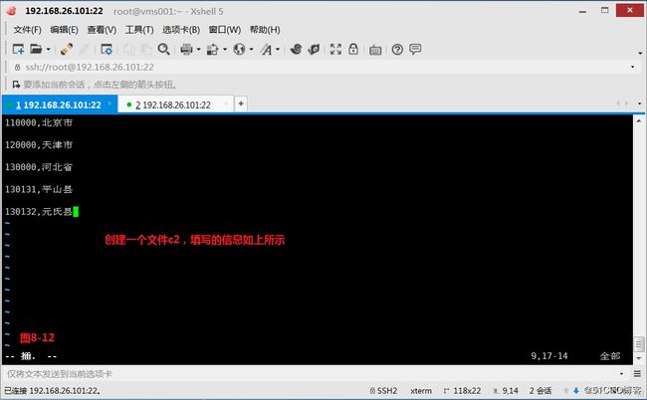Click terminal line 130132,元氏县
The width and height of the screenshot is (647, 400).
click(39, 212)
